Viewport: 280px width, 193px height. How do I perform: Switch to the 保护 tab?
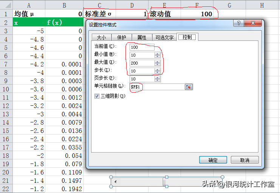pyautogui.click(x=121, y=37)
